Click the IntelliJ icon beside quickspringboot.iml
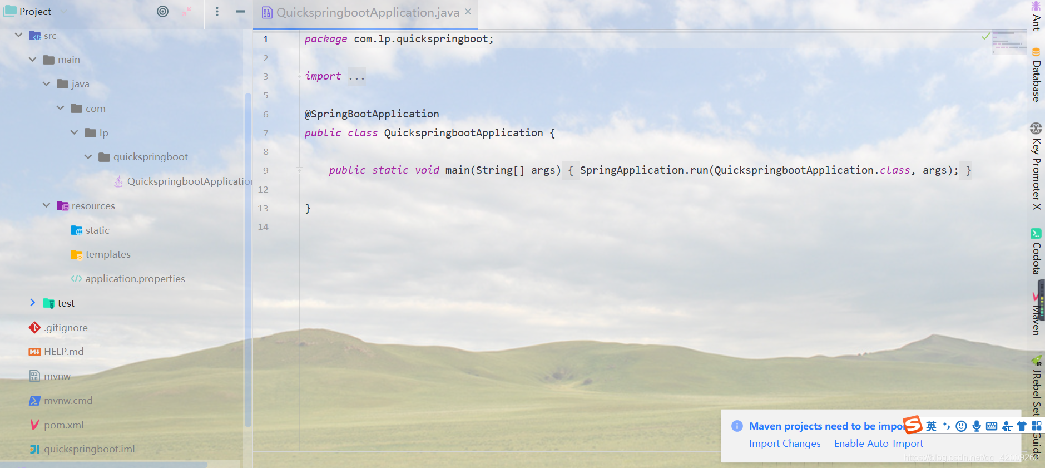This screenshot has height=468, width=1045. 34,449
